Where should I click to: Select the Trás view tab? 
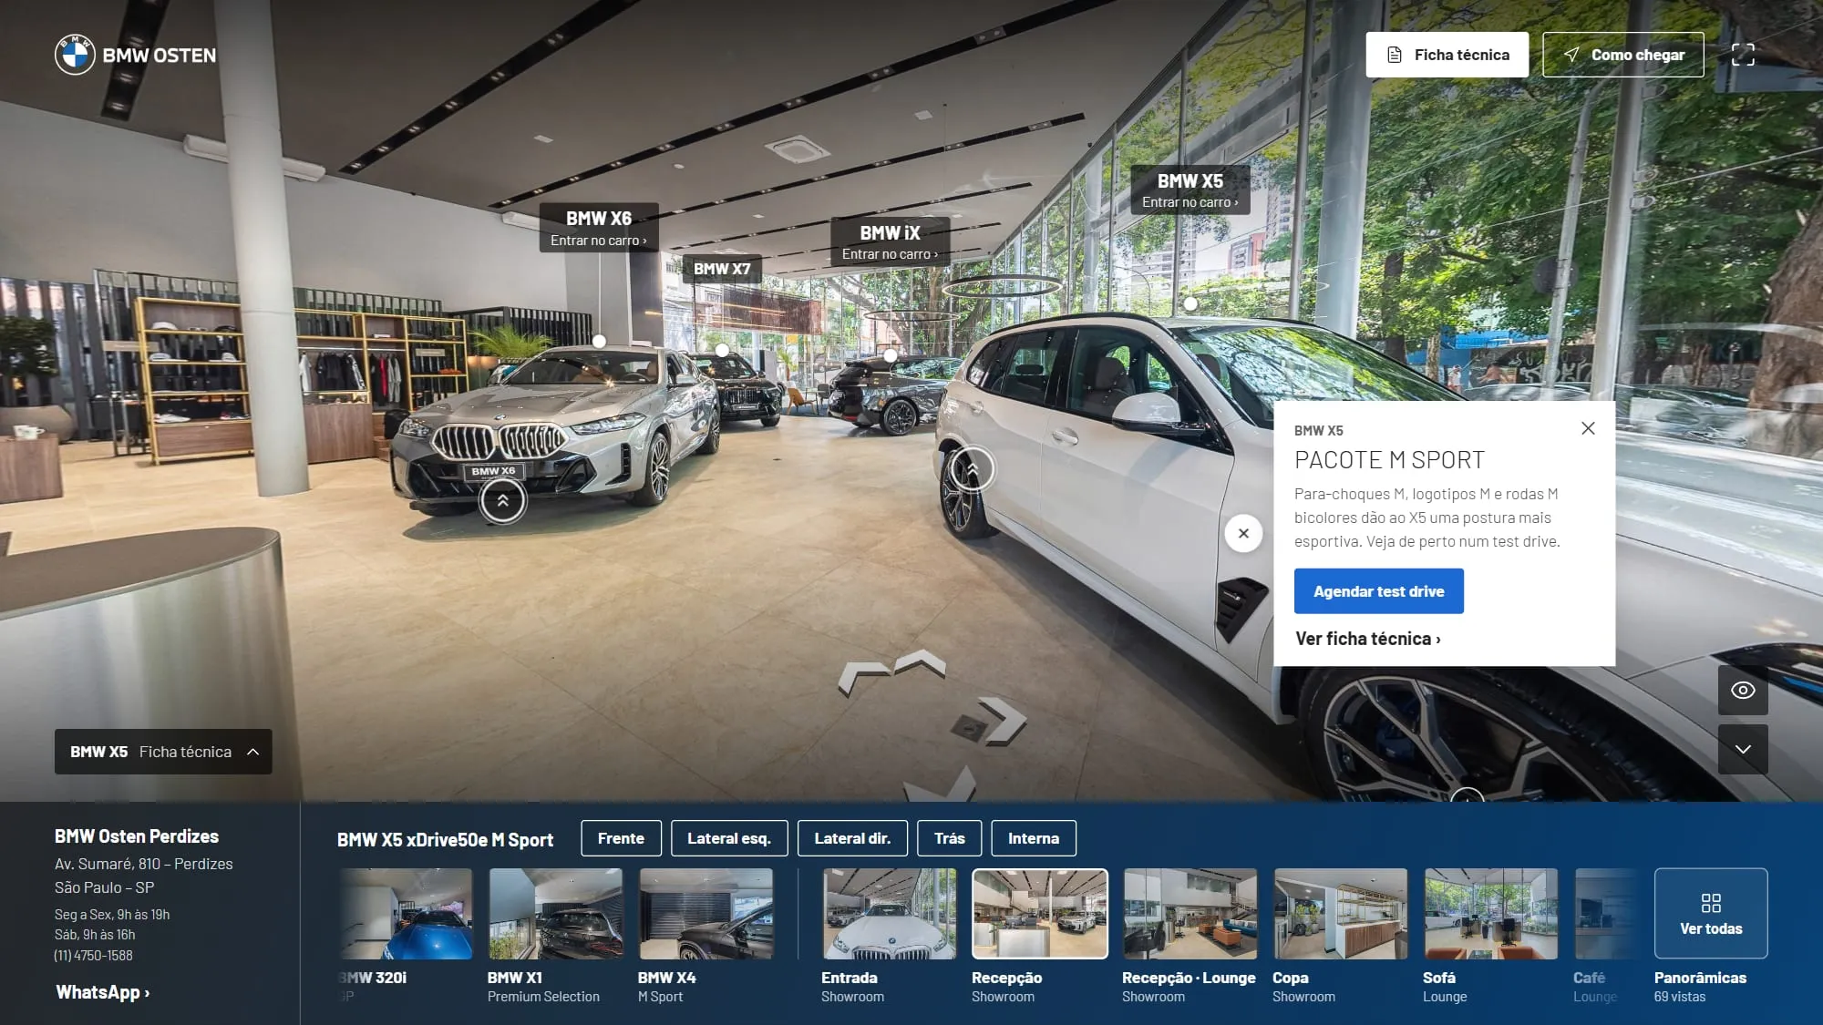949,838
